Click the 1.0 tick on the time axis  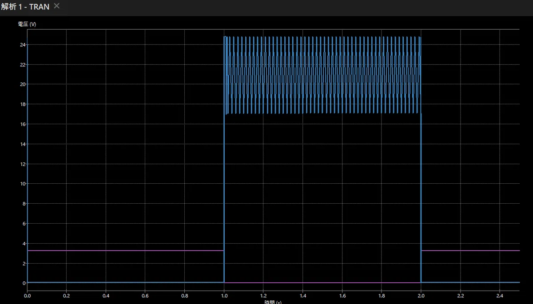[x=224, y=295]
